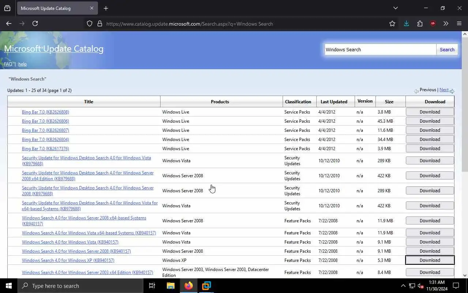
Task: Open the network tray icon
Action: click(x=412, y=286)
